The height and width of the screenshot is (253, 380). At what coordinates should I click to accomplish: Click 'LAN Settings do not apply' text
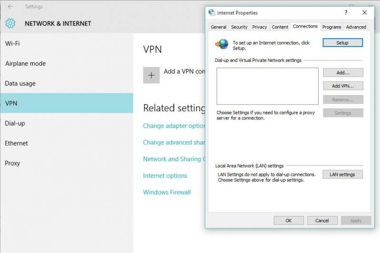266,177
